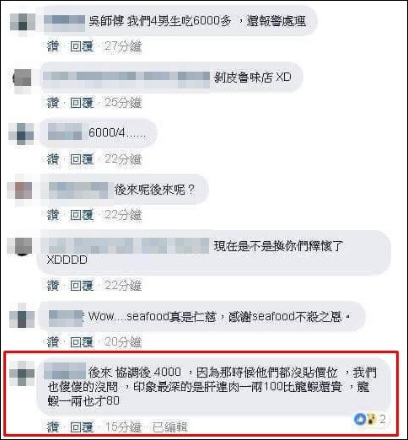Reply to the 協調後 4000 comment
Screen dimensions: 408x440
(x=82, y=427)
